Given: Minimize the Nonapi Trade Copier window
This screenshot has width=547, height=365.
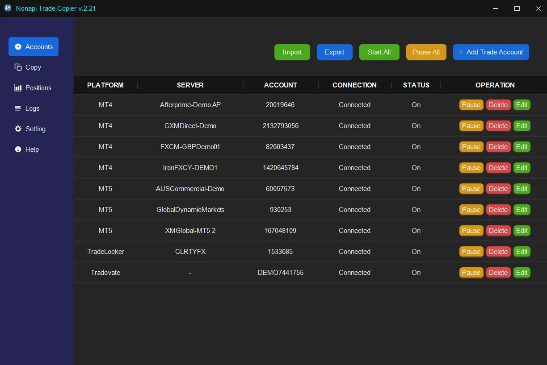Looking at the screenshot, I should coord(496,8).
